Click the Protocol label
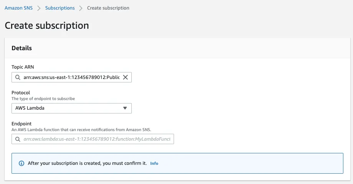Screen dimensions: 353x184 tap(21, 92)
